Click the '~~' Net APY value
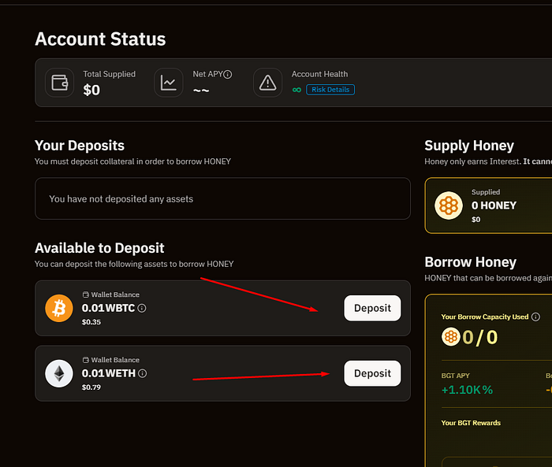Screen dimensions: 552x467 pyautogui.click(x=201, y=91)
